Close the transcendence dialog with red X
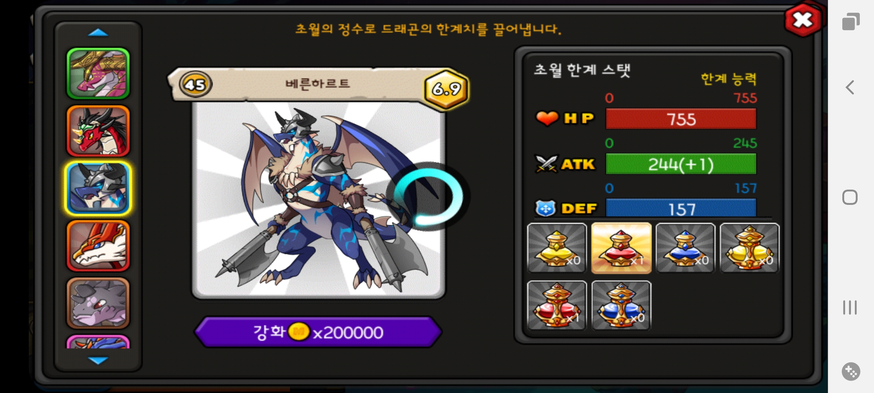This screenshot has height=393, width=874. [803, 20]
